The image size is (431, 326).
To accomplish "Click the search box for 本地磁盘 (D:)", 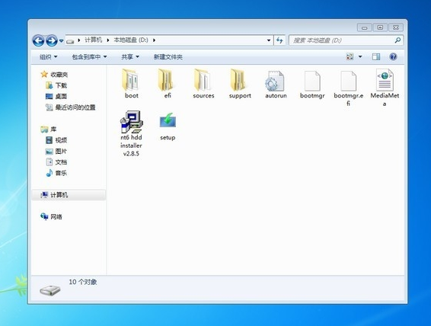I will pos(346,40).
